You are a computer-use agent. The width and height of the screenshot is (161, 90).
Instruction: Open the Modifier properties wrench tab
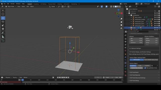tap(126, 57)
